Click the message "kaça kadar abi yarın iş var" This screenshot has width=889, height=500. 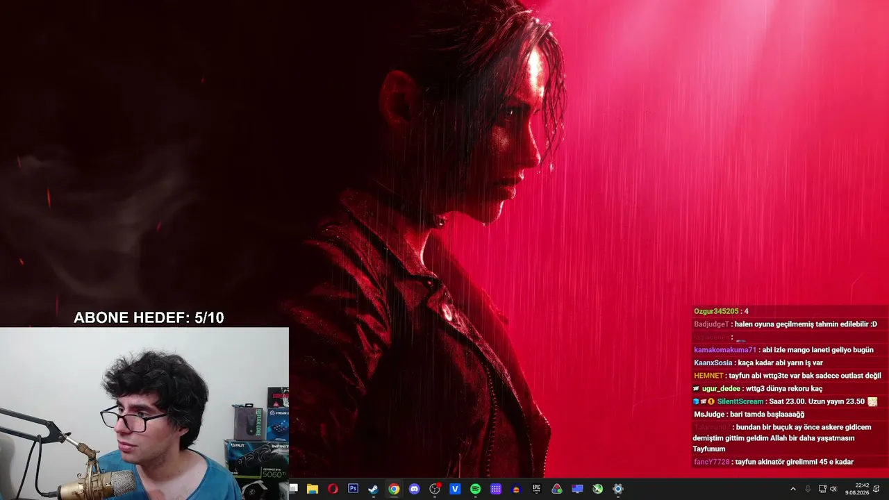tap(780, 363)
